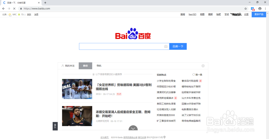The height and width of the screenshot is (139, 269).
Task: Close the 百度一下 browser tab
Action: click(x=39, y=3)
